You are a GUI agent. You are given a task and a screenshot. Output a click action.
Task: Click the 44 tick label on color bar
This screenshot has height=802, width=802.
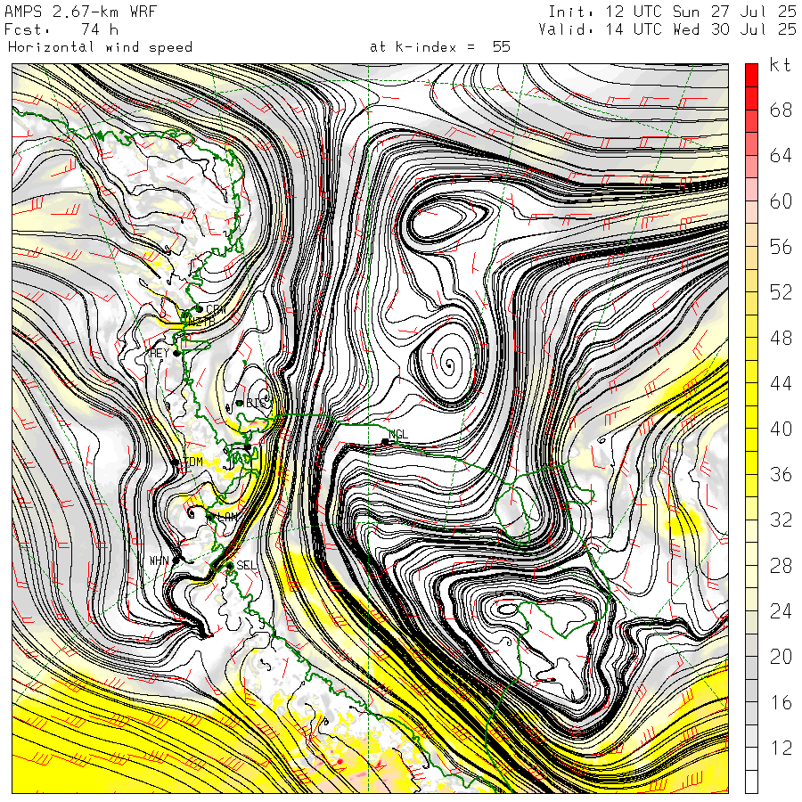tap(781, 383)
